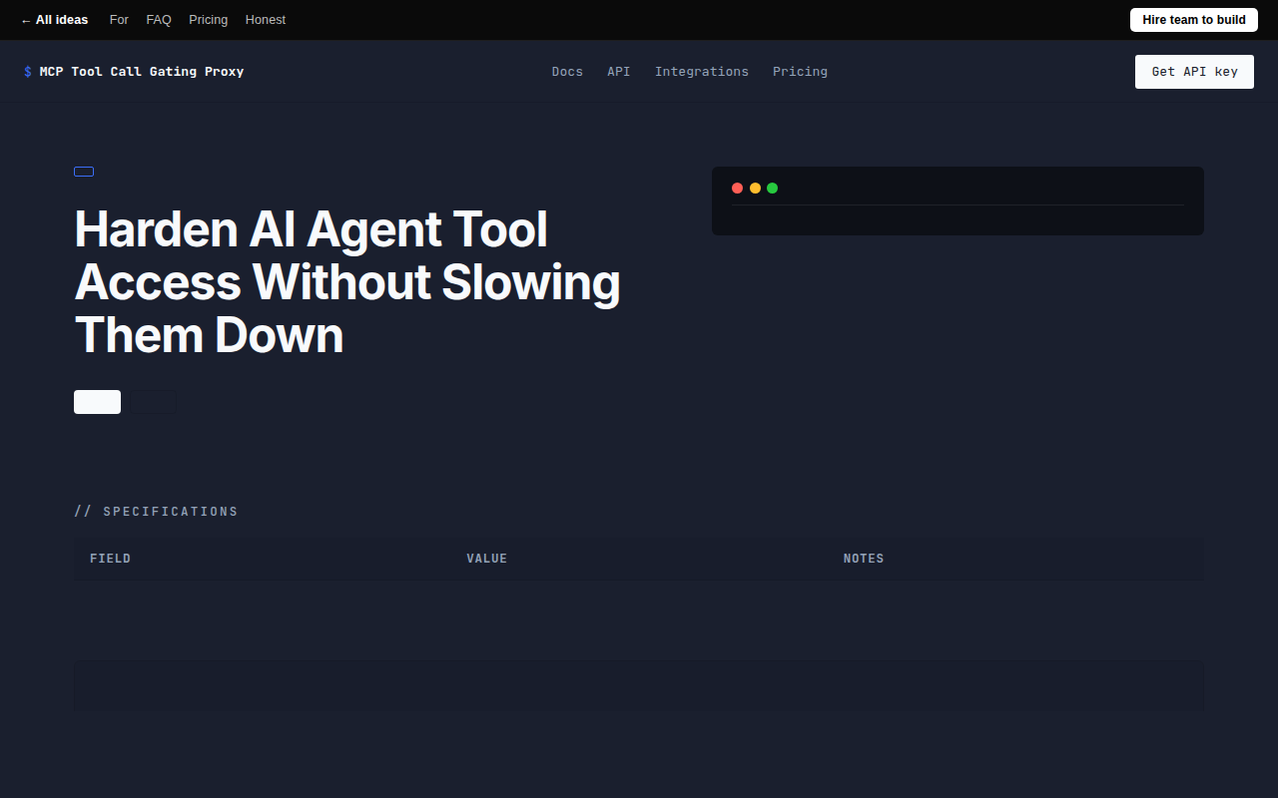The height and width of the screenshot is (798, 1278).
Task: Click MCP Tool Call Gating Proxy brand
Action: [x=142, y=72]
